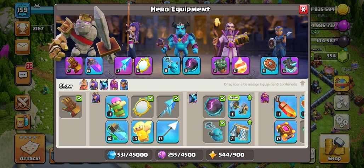Toggle Minion Prince filter in Show row
Screen dimensions: 364x168
pos(104,85)
